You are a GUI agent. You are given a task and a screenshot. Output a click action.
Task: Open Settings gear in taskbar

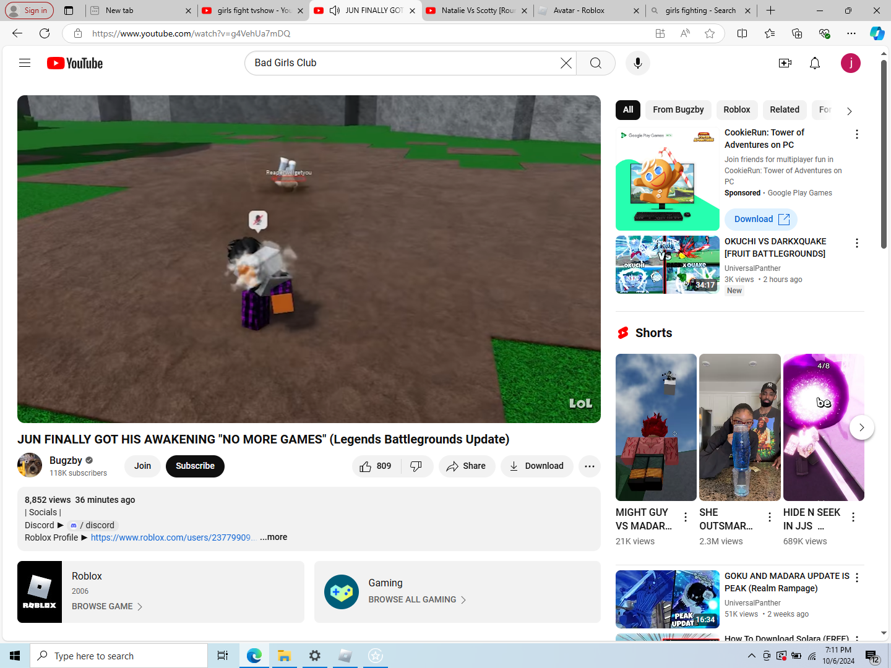pyautogui.click(x=314, y=656)
